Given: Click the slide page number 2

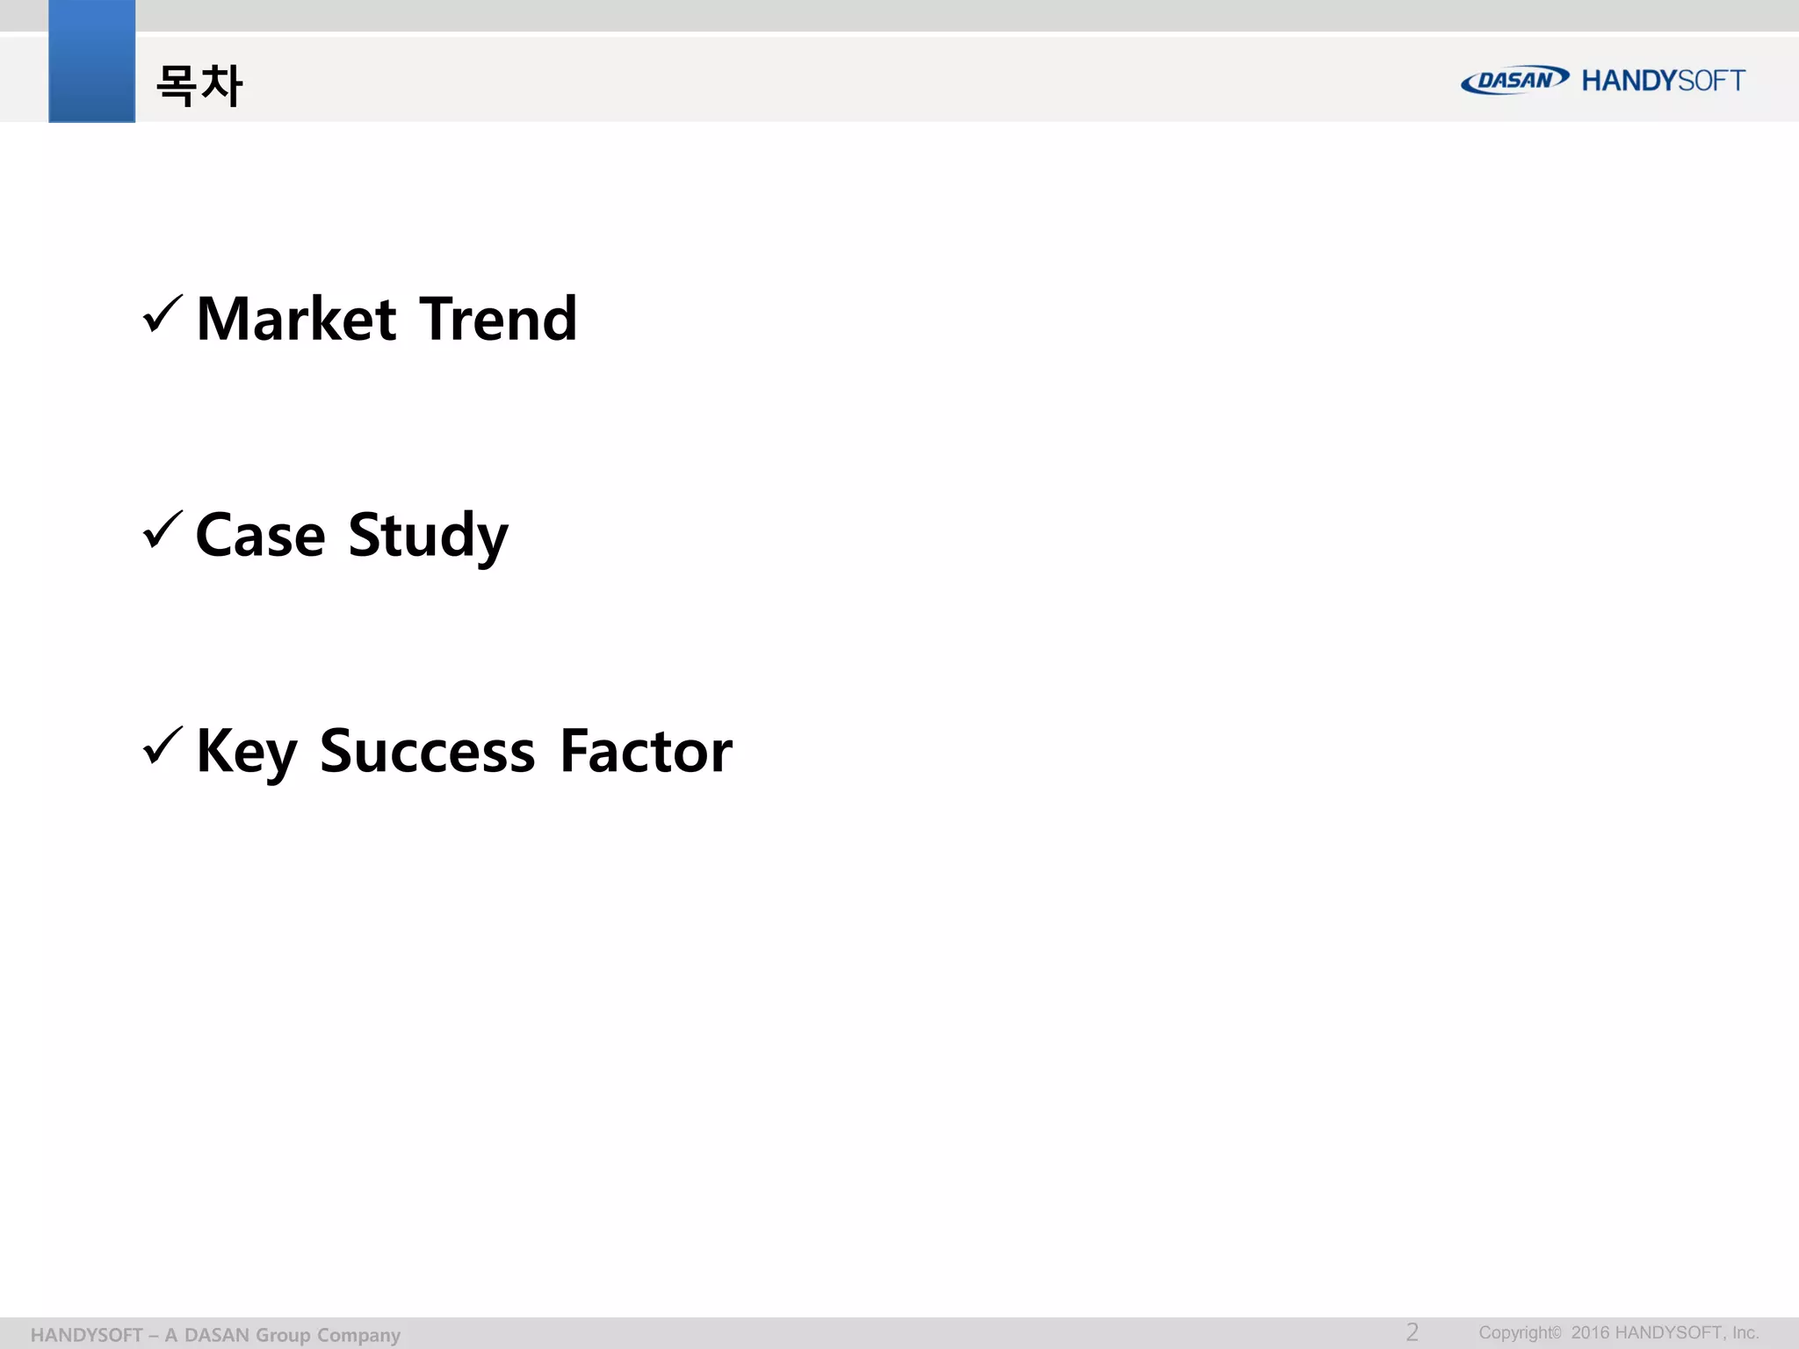Looking at the screenshot, I should 1412,1331.
